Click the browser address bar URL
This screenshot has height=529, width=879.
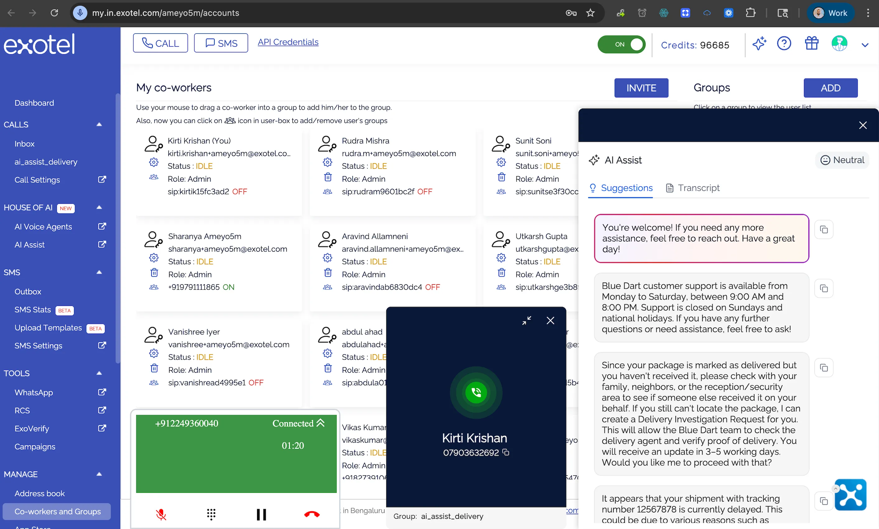166,13
